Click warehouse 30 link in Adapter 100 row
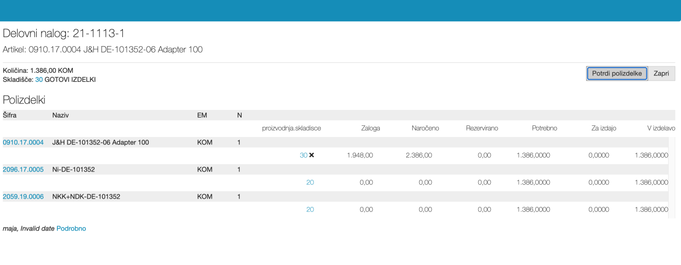 [303, 155]
